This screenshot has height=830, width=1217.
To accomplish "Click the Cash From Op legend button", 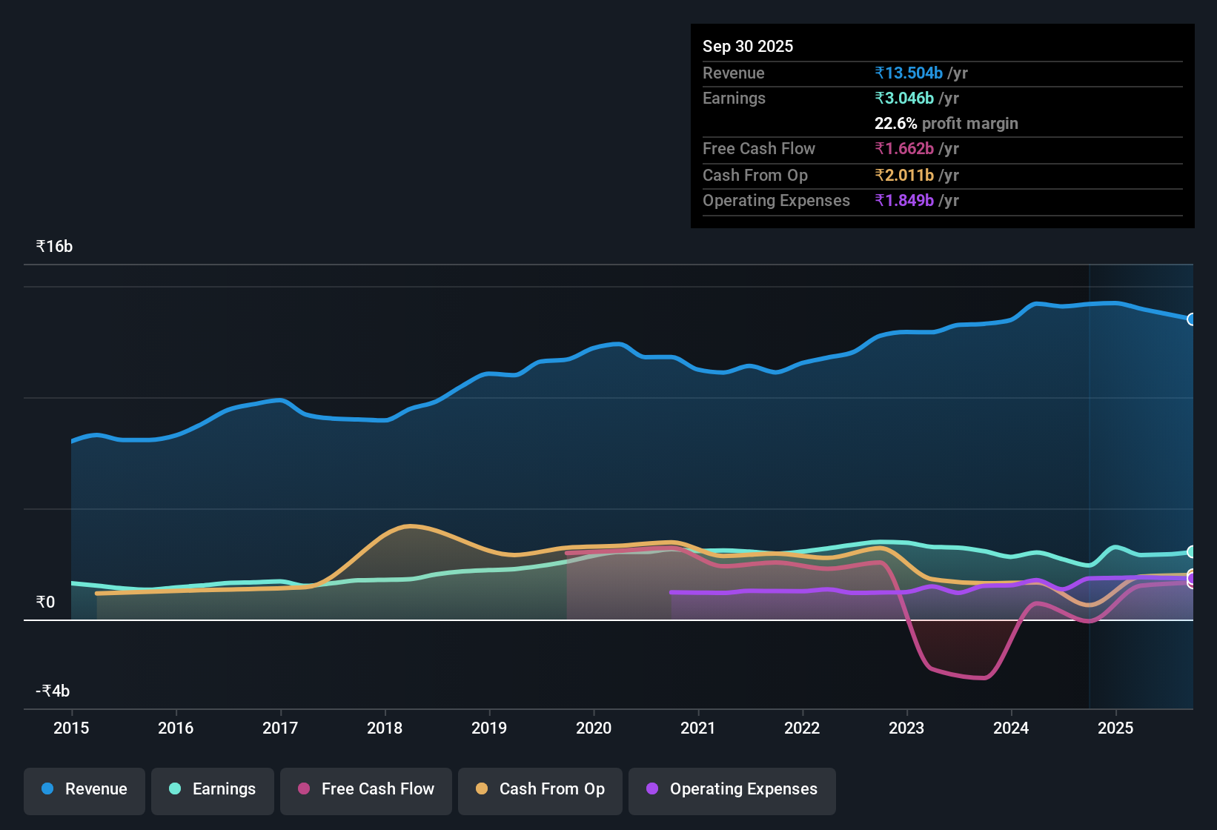I will pos(540,790).
